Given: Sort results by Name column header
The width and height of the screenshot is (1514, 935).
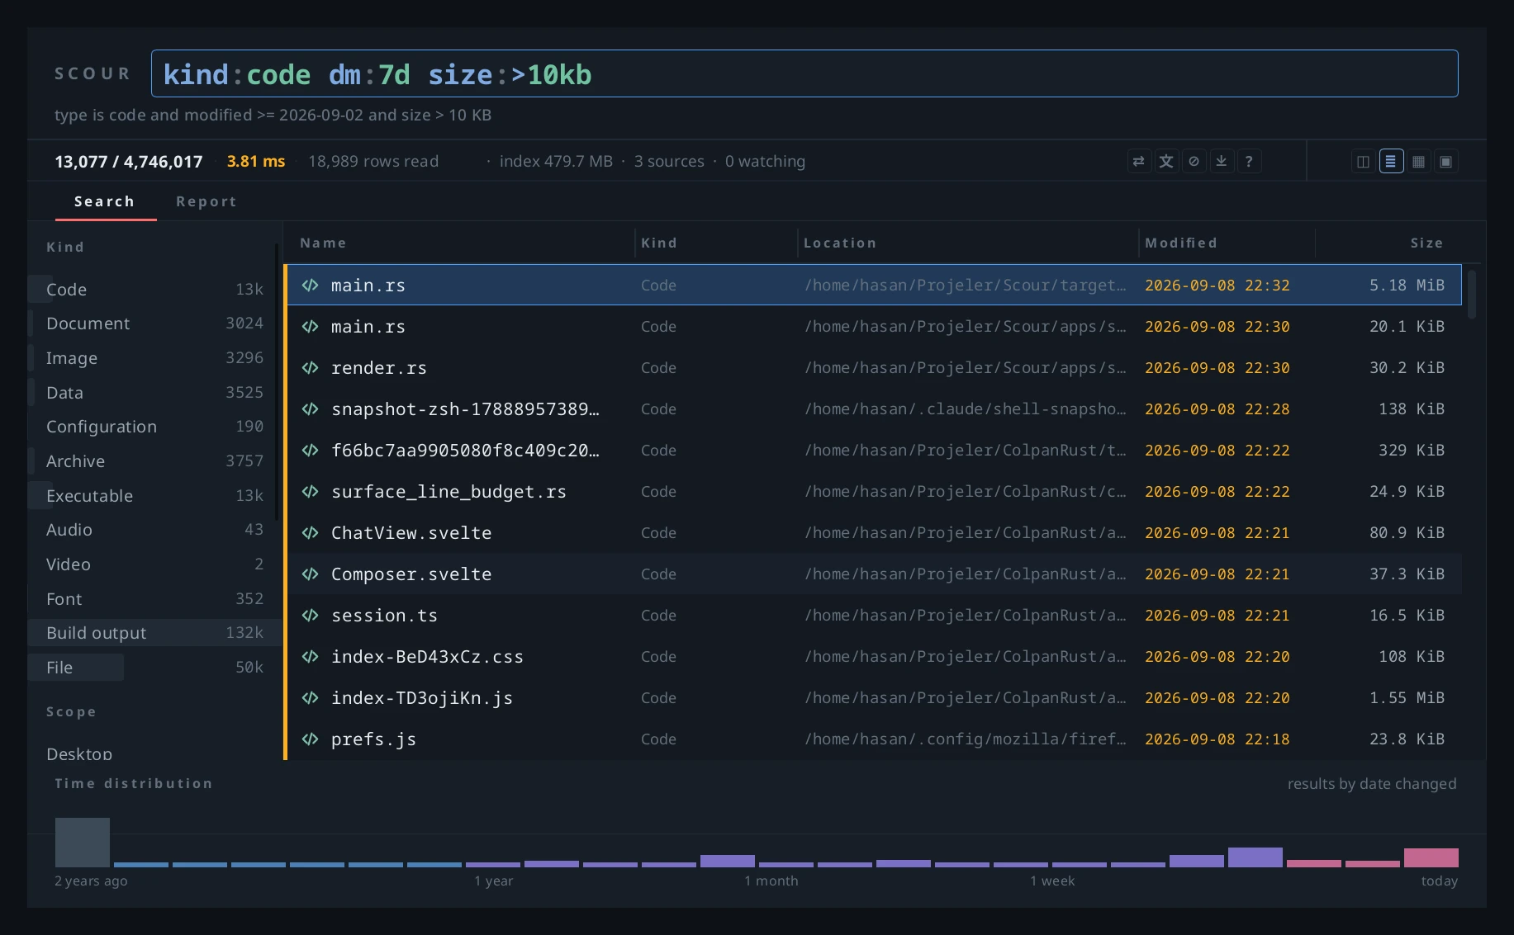Looking at the screenshot, I should point(323,243).
